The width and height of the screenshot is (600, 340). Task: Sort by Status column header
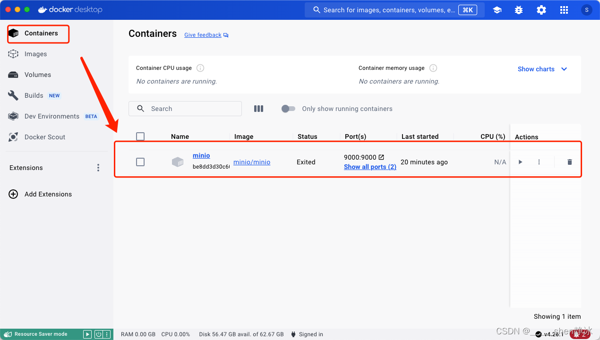(x=308, y=136)
